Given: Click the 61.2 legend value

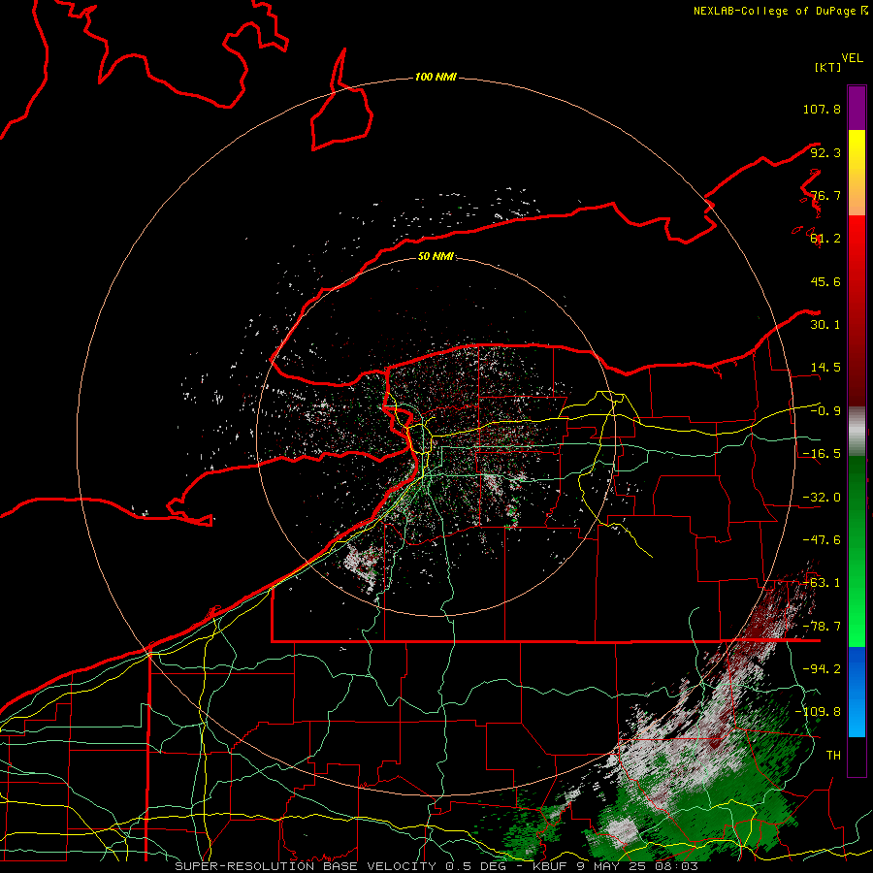Looking at the screenshot, I should 825,239.
